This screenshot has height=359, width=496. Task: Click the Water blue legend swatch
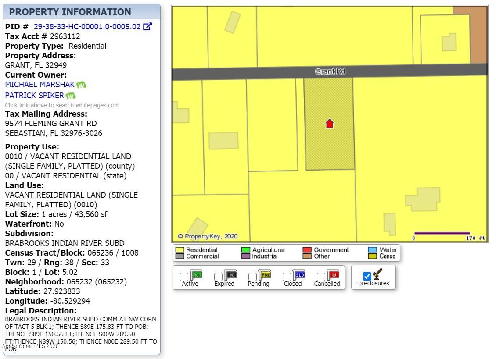pos(373,250)
